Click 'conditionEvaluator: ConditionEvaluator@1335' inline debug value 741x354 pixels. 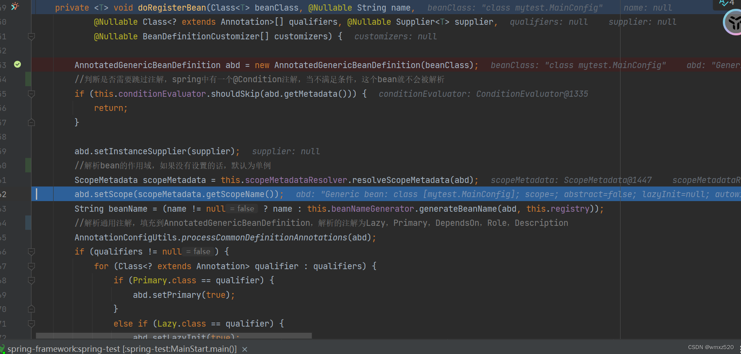[483, 94]
